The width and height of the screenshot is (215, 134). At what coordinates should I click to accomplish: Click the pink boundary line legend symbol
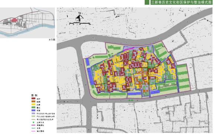[x=33, y=131]
